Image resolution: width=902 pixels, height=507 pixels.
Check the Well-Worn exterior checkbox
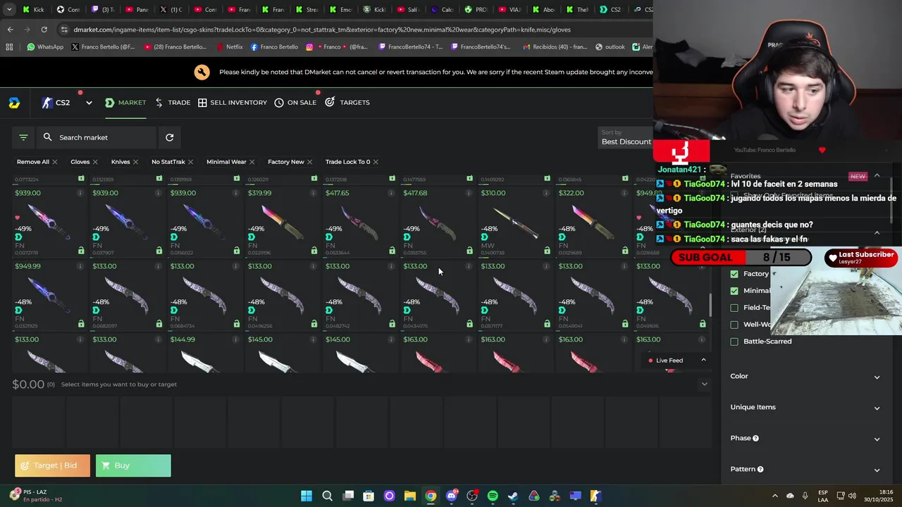[734, 325]
